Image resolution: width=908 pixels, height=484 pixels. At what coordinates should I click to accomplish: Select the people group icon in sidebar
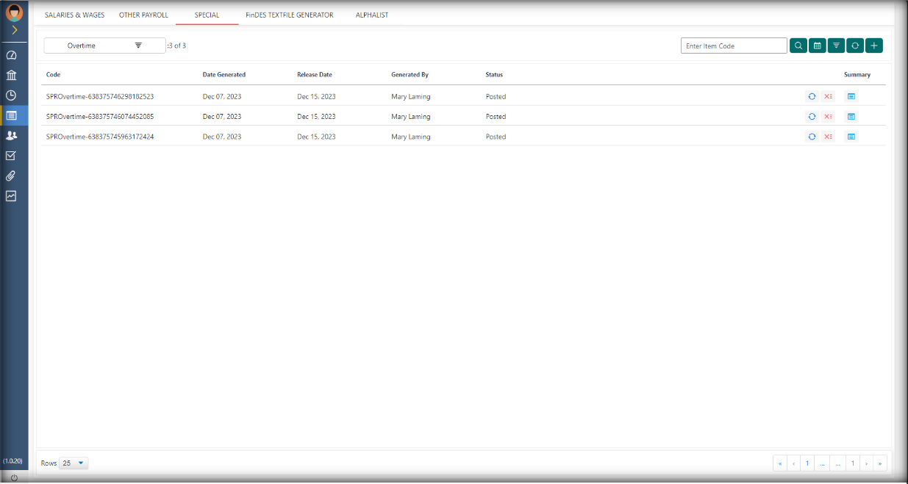11,136
